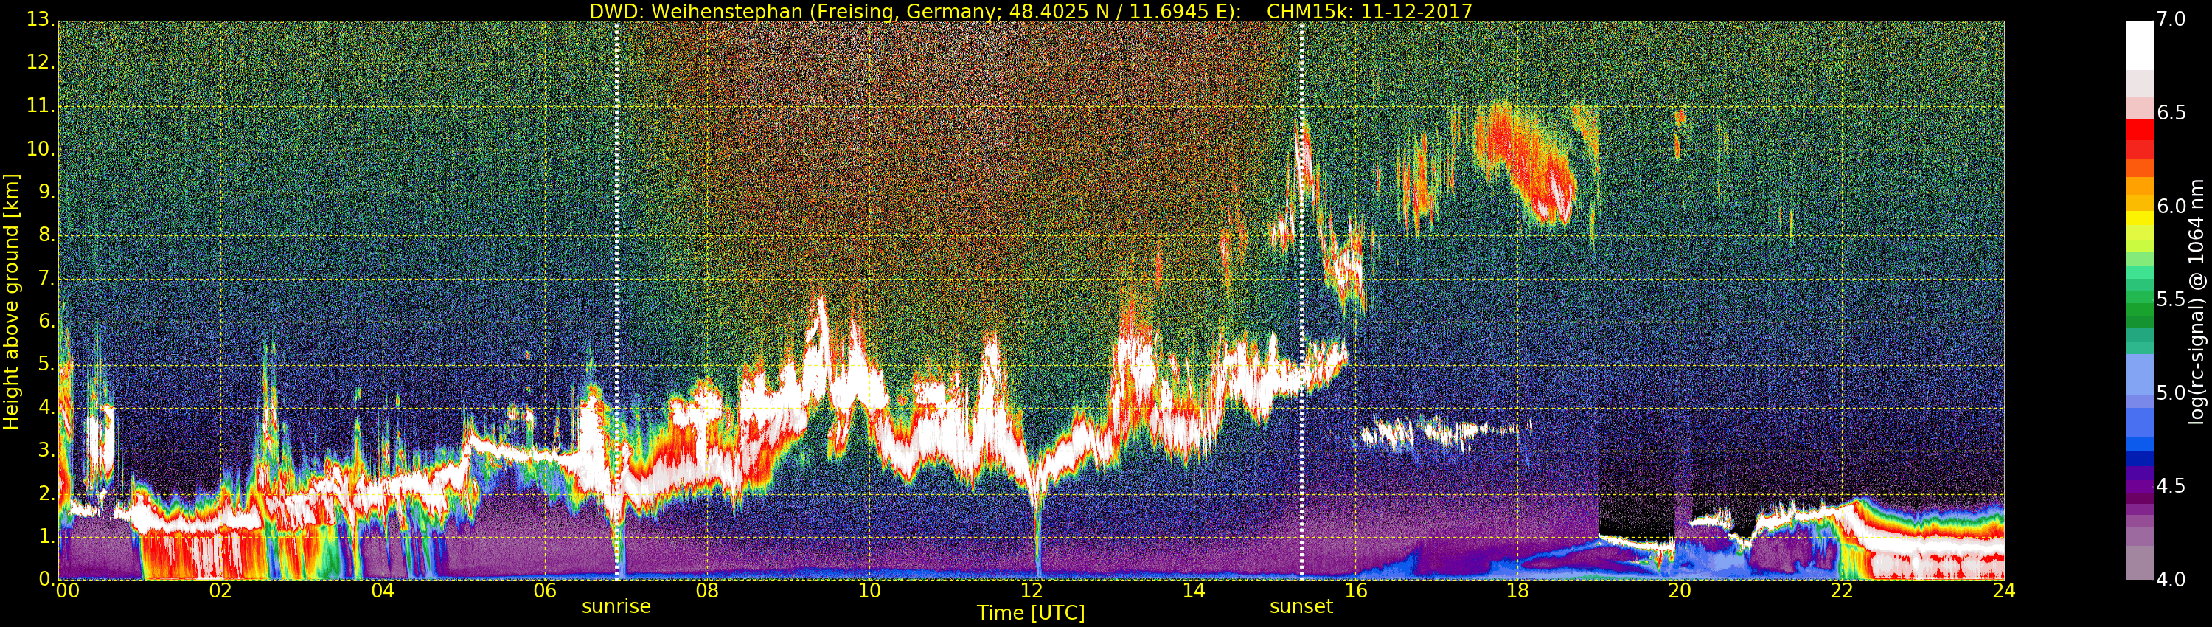Click the colorbar tick value '5.5'
Screen dimensions: 2212x627
click(2171, 299)
